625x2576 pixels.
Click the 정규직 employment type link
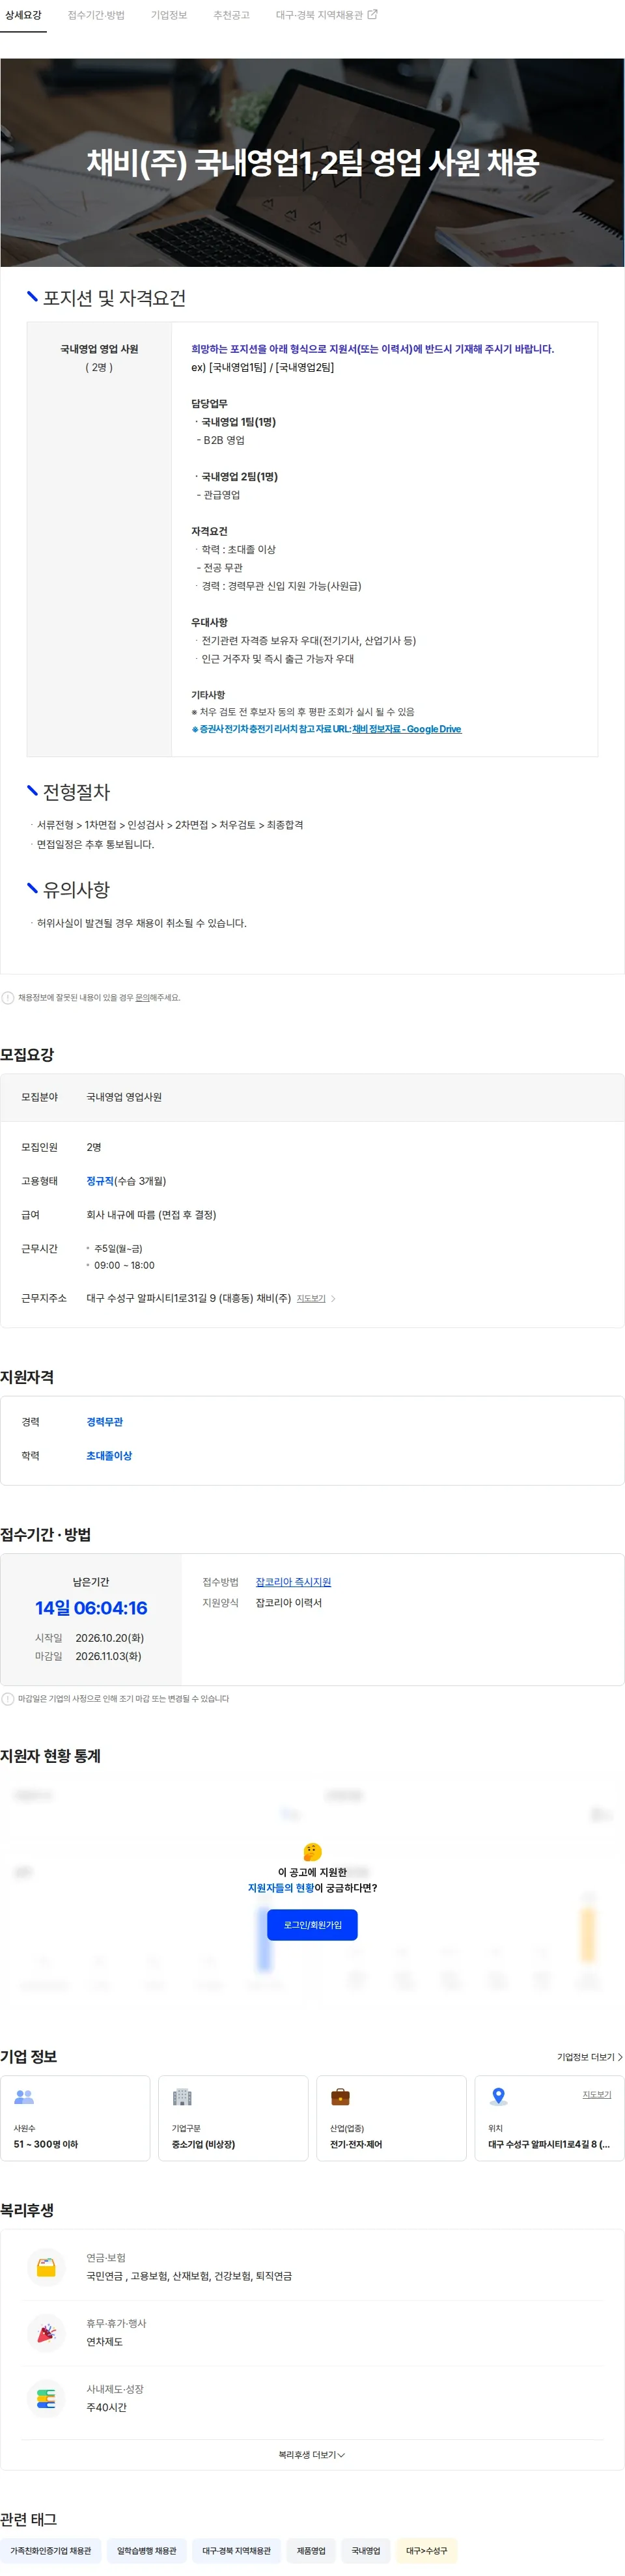tap(100, 1181)
